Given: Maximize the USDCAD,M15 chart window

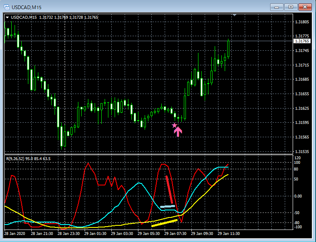Looking at the screenshot, I should (291, 7).
